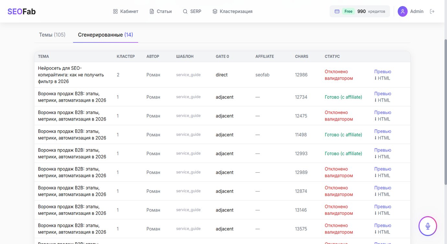Click the 990 кредитов balance
The image size is (447, 244).
point(371,11)
